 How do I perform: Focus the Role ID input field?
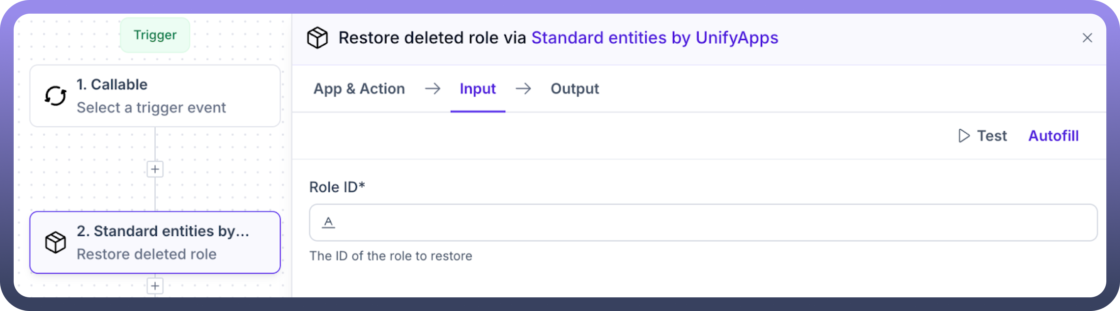[x=713, y=222]
